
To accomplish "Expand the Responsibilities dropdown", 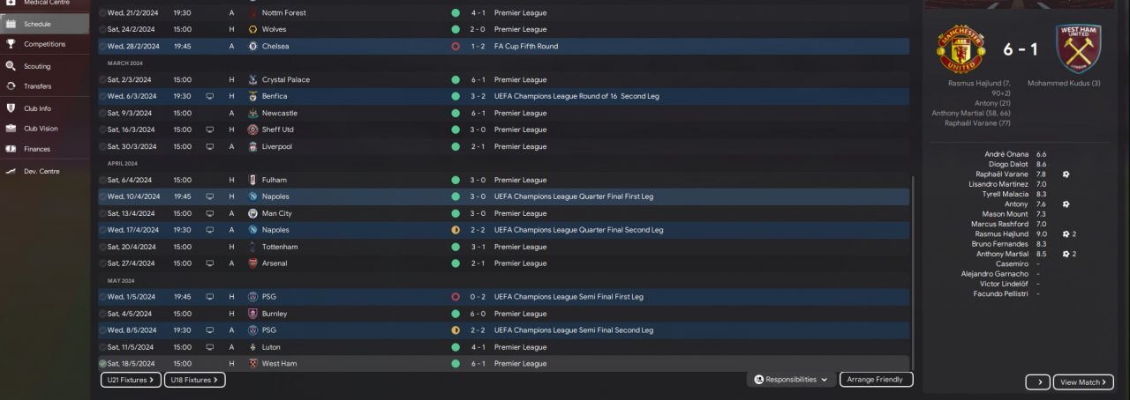I will 791,380.
